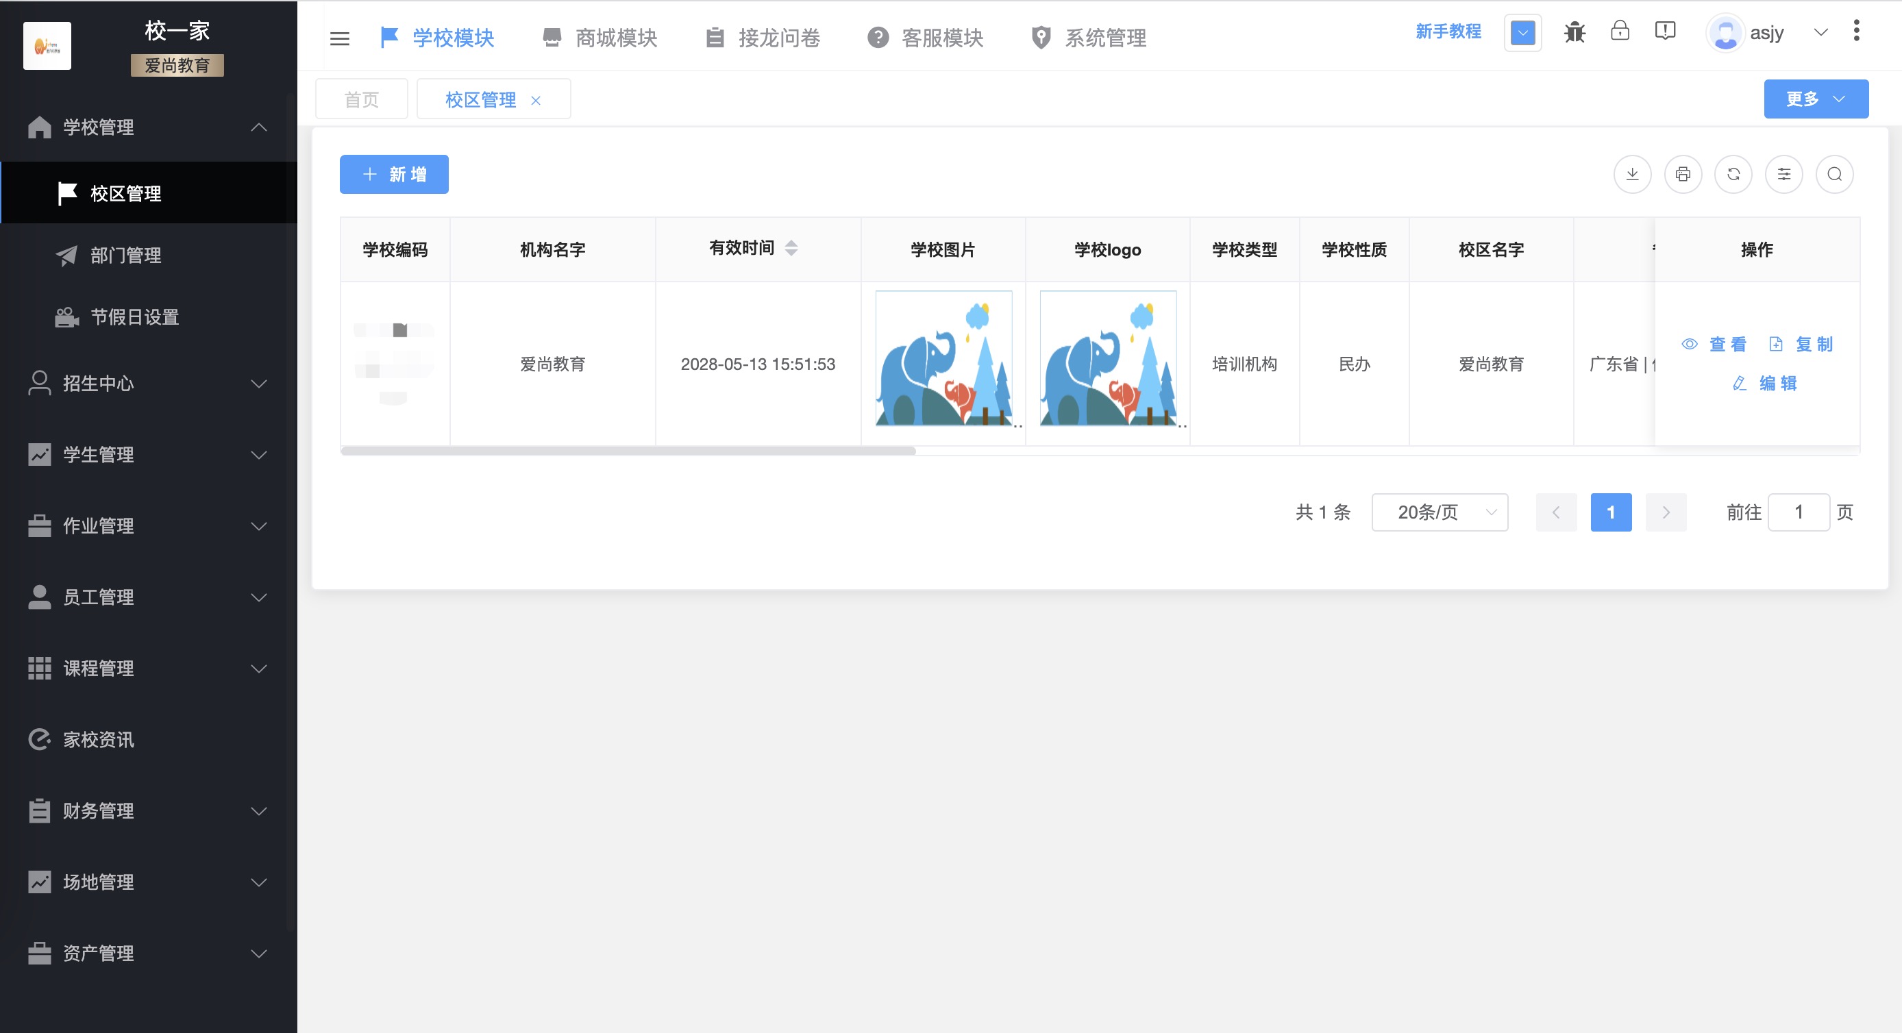Click the lock screen icon

coord(1620,32)
